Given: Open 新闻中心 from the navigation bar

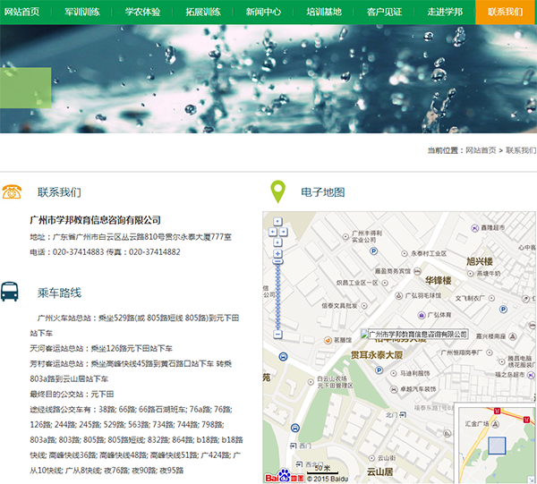Looking at the screenshot, I should click(263, 12).
